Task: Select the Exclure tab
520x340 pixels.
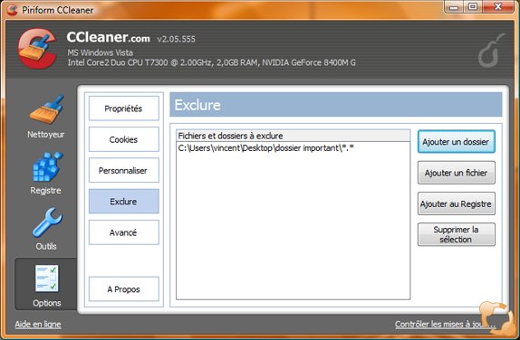Action: pyautogui.click(x=124, y=202)
